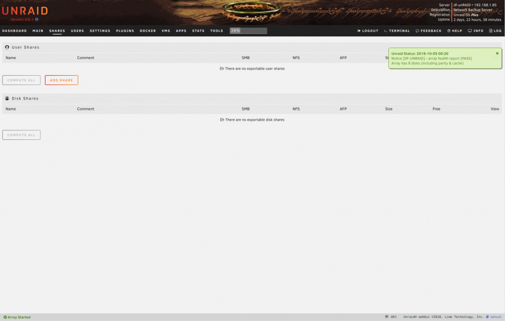Toggle the Help option
Viewport: 505px width, 321px height.
(x=454, y=31)
